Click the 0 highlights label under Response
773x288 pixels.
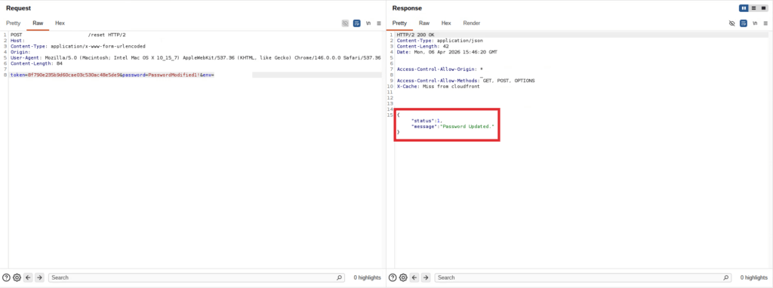(x=754, y=277)
